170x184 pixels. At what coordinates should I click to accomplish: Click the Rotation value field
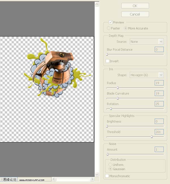(x=159, y=104)
